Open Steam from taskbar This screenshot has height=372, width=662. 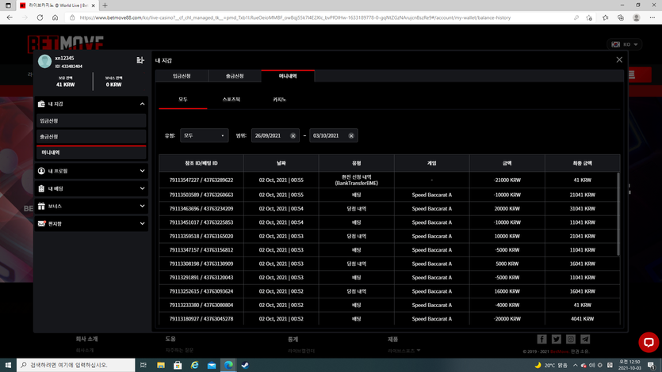(245, 365)
